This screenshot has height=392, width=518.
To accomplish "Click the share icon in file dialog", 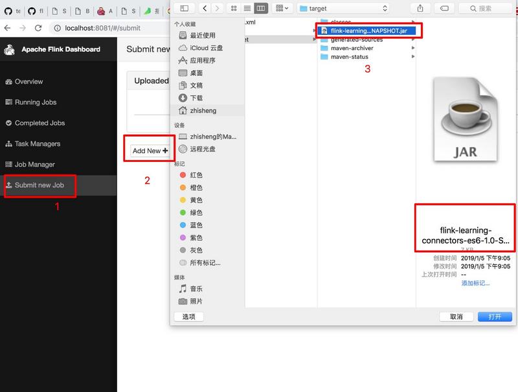I will pyautogui.click(x=420, y=8).
